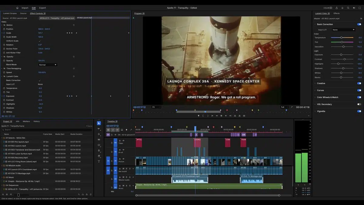Hide V3 Titles track eye icon

[x=123, y=140]
